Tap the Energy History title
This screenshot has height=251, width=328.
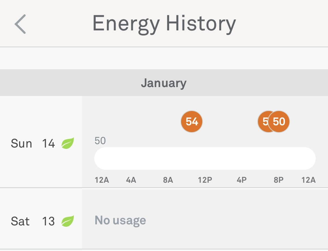[x=164, y=24]
